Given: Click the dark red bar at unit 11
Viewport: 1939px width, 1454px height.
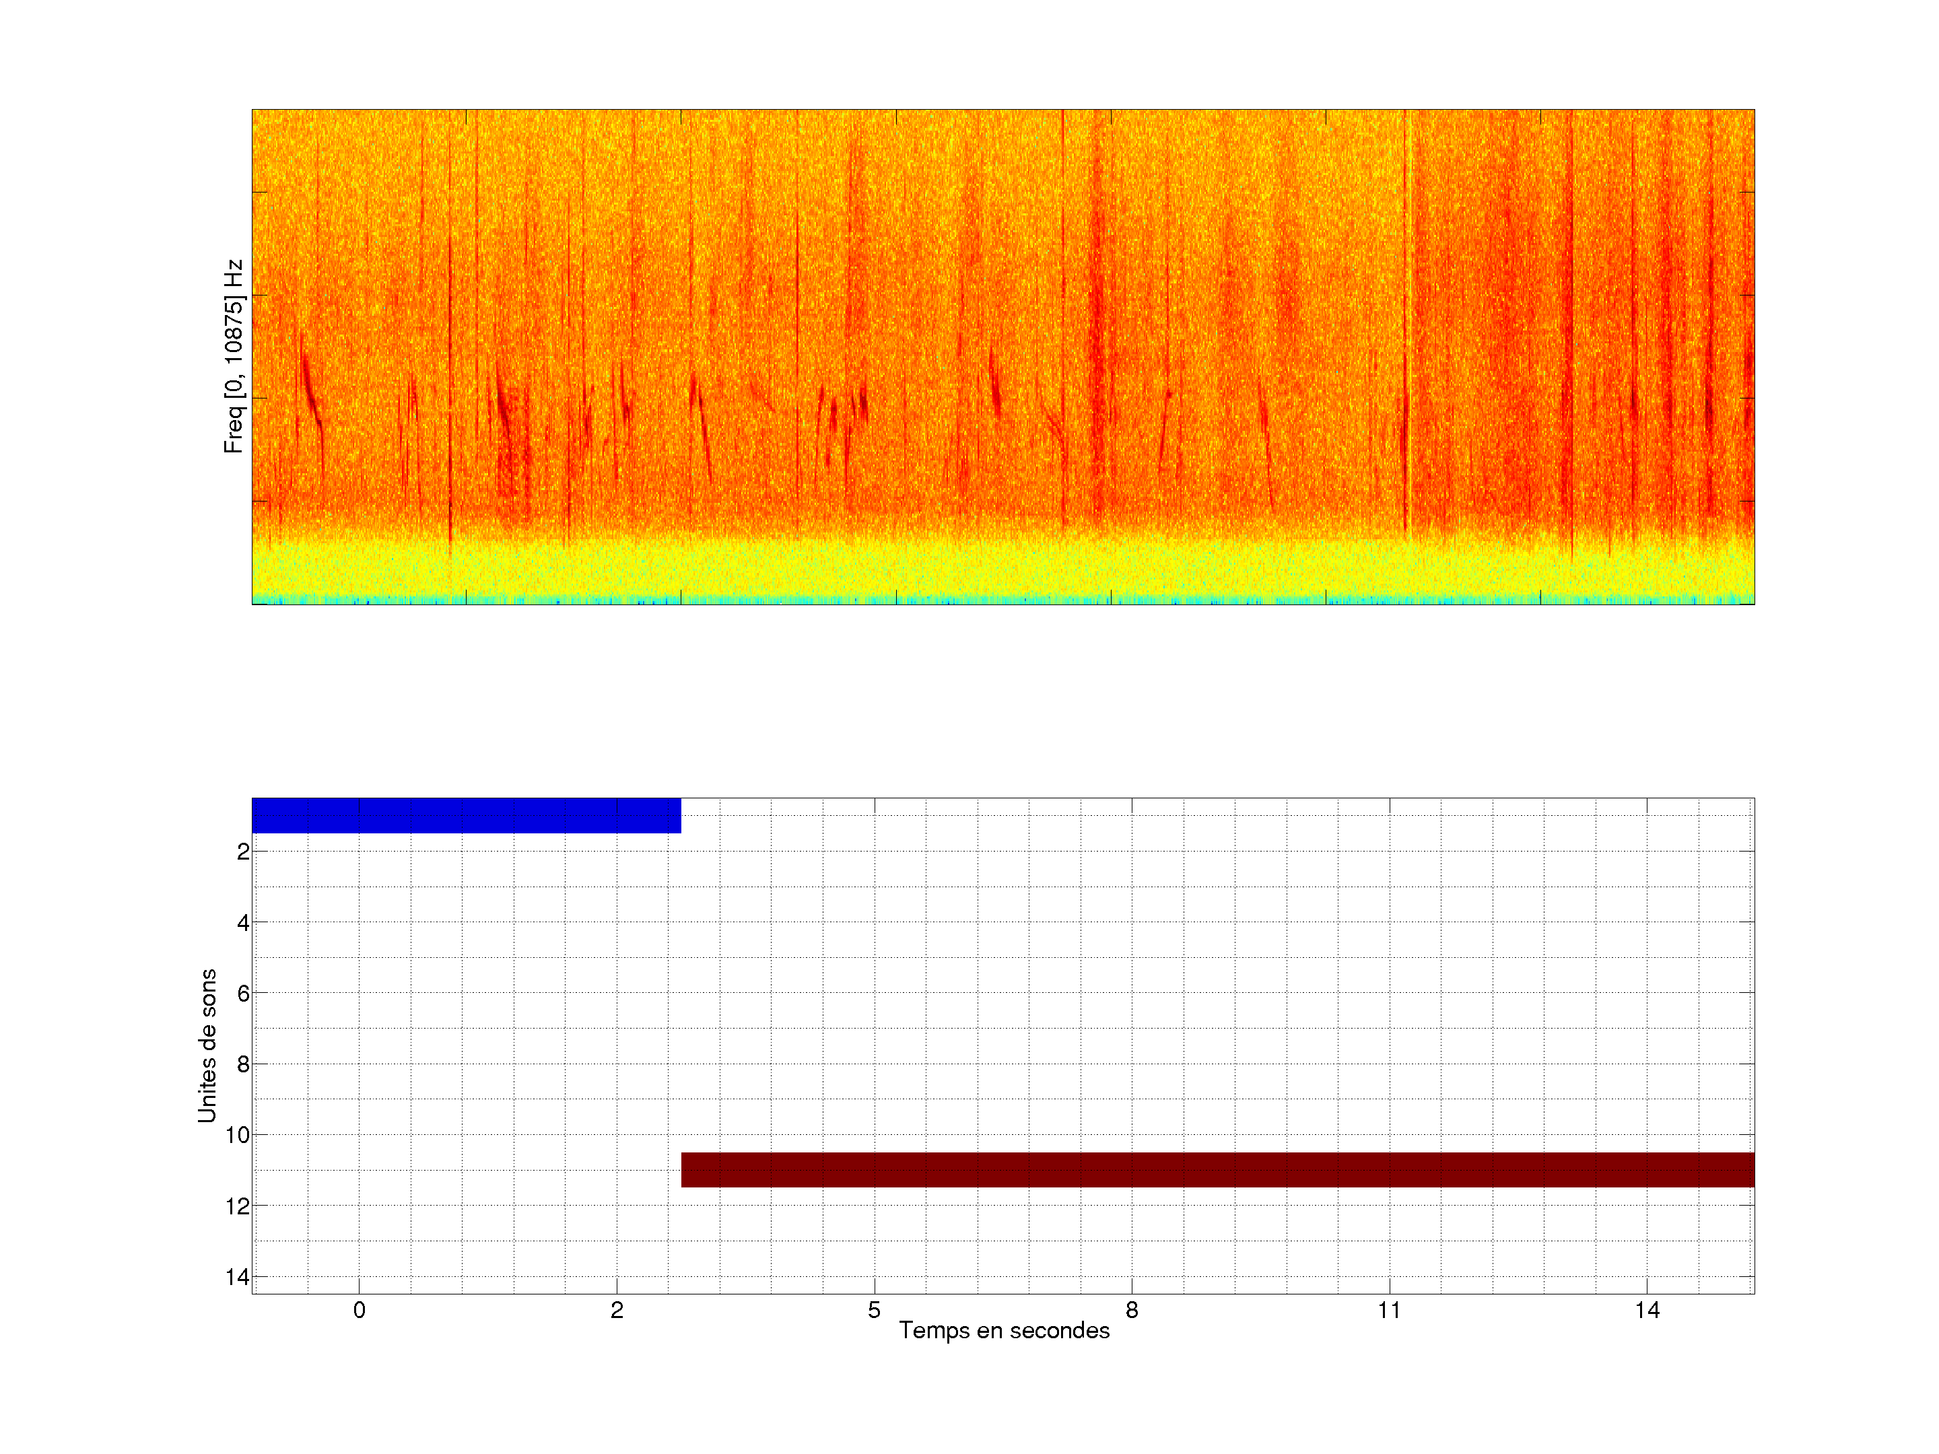Looking at the screenshot, I should coord(1217,1169).
